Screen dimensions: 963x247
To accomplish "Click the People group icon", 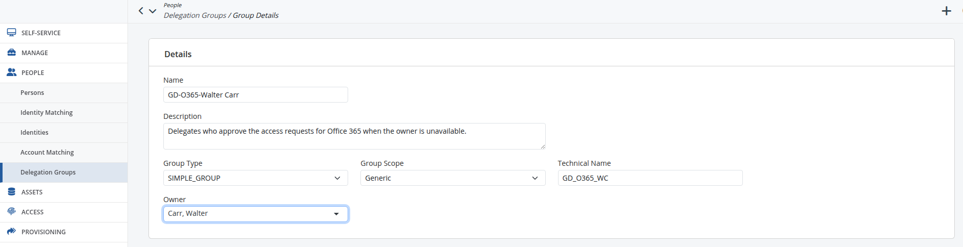I will click(x=11, y=72).
